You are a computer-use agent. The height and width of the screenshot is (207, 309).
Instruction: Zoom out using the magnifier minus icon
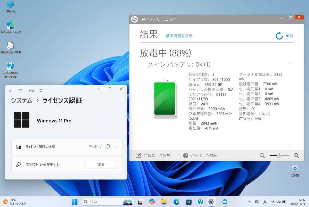click(x=262, y=155)
